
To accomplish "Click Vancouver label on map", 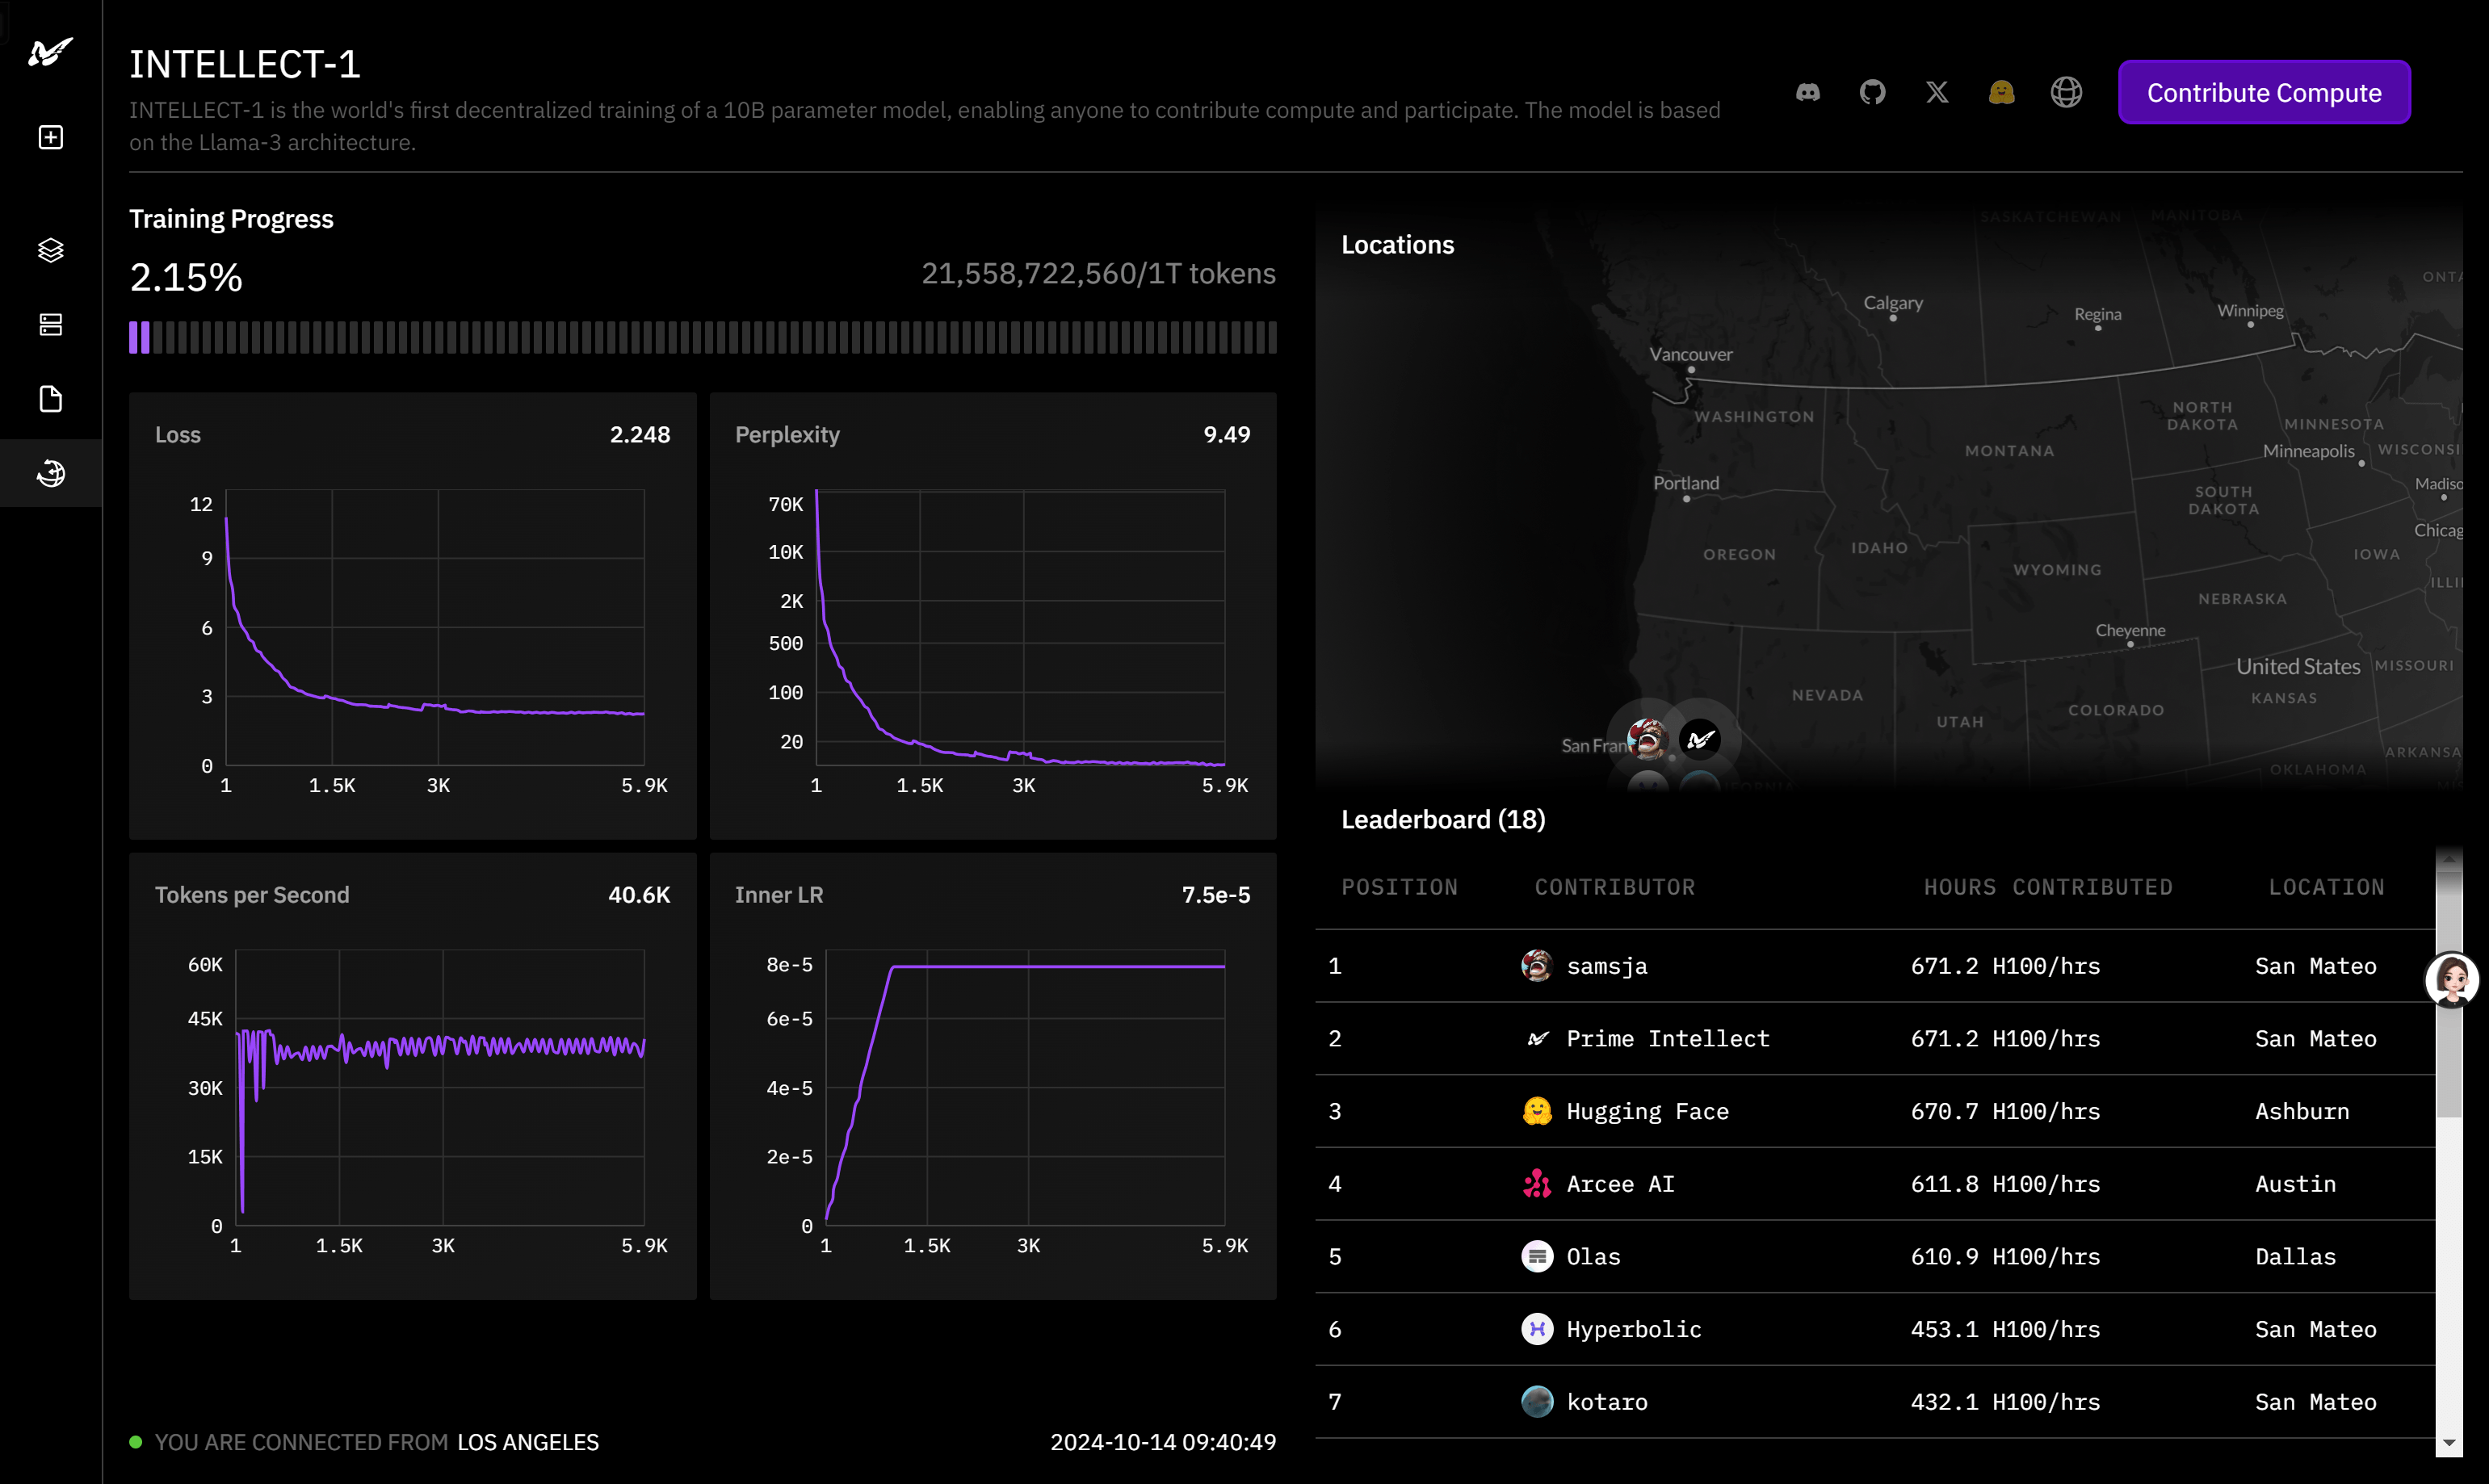I will coord(1691,354).
